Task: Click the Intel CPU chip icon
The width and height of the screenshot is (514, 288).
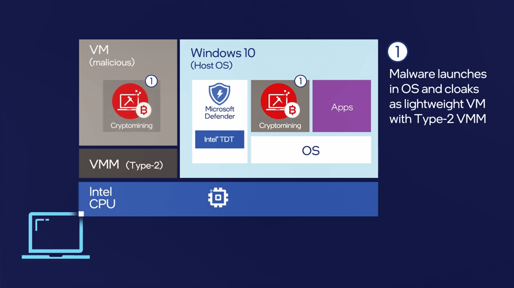Action: 218,198
